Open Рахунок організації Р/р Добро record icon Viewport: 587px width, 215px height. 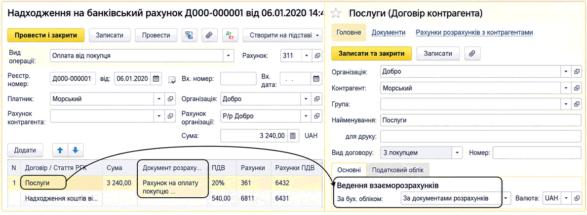(x=317, y=116)
